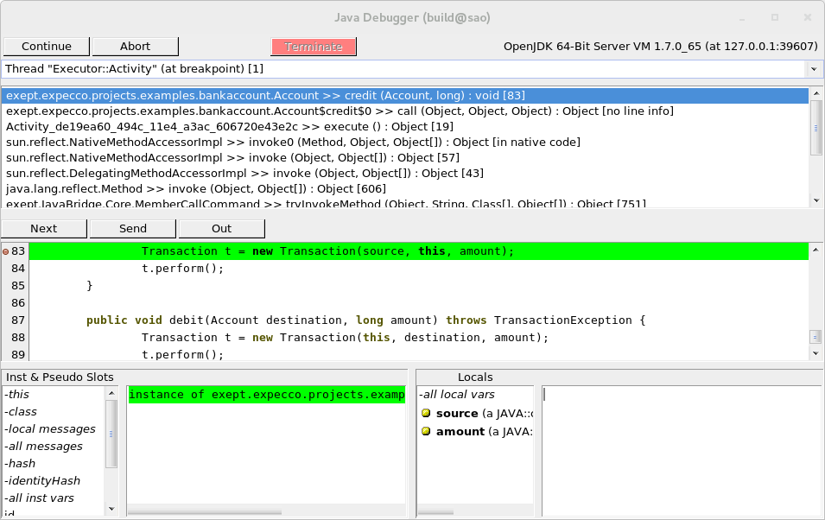Open the thread selector dropdown

813,69
